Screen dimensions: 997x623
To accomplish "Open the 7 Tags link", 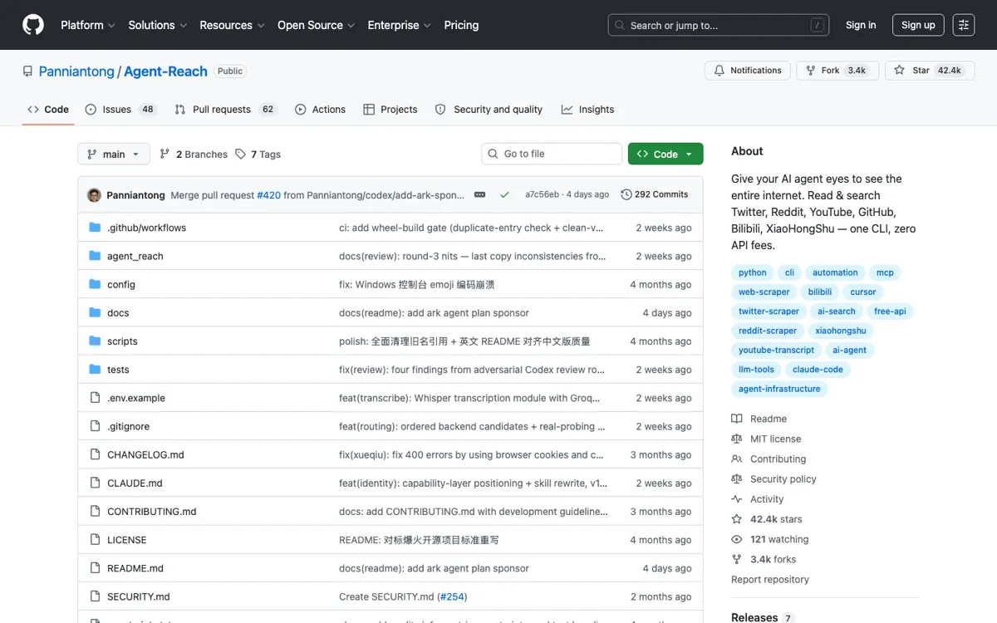I will click(x=258, y=155).
